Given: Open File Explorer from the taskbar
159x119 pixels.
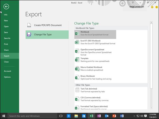Looking at the screenshot, I should point(76,116).
